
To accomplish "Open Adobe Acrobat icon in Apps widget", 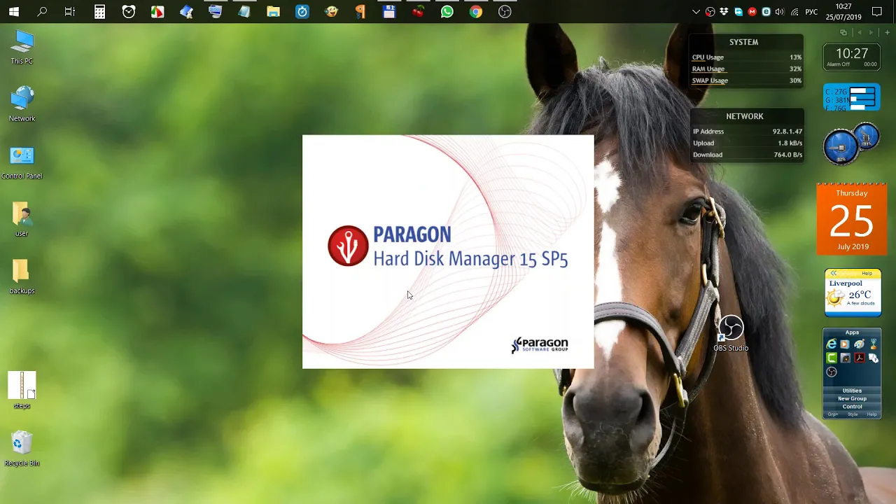I will click(860, 358).
